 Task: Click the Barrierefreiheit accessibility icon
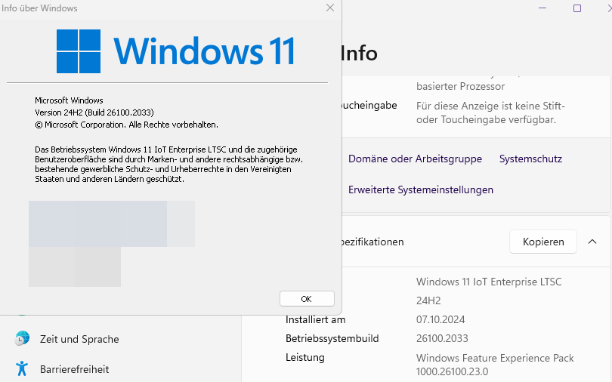[x=22, y=368]
